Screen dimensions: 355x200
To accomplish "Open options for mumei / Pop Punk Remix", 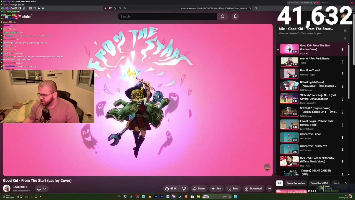I will 343,62.
